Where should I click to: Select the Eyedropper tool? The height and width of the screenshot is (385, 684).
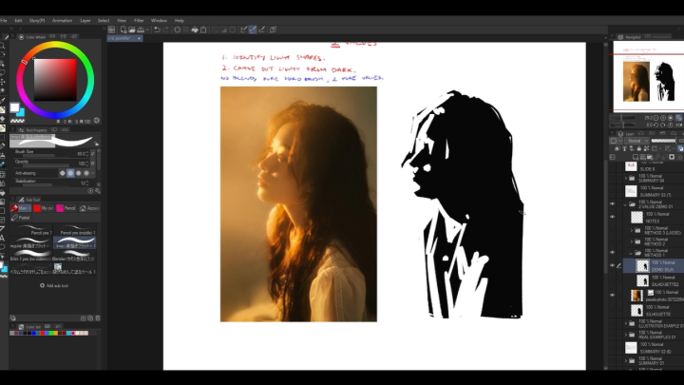coord(3,100)
